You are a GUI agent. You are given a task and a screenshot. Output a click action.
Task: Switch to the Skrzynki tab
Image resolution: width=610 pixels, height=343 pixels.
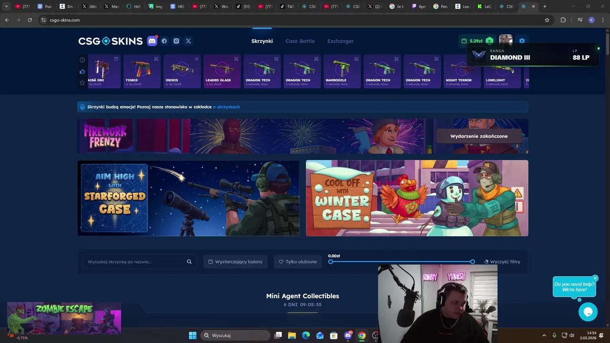click(x=262, y=41)
